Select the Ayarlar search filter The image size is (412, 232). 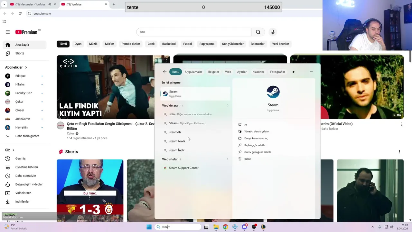click(242, 72)
